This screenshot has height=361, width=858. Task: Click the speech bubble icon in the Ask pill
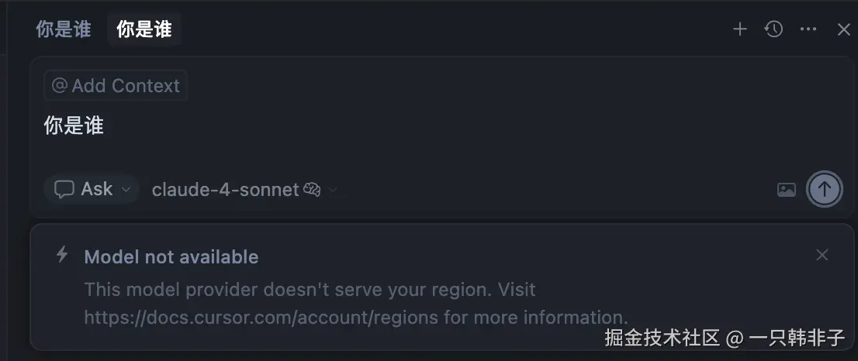tap(64, 190)
